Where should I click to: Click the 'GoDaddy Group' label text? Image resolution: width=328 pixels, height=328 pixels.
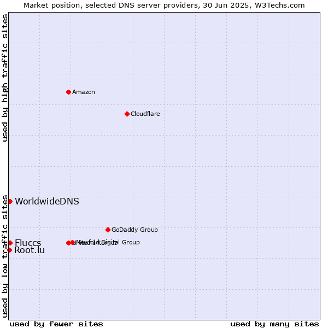point(134,230)
